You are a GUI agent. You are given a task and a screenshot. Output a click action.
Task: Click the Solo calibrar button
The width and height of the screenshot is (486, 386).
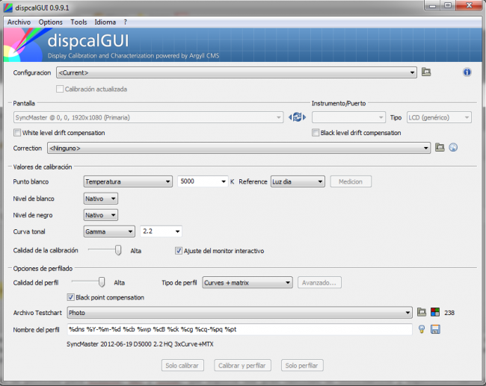coord(182,366)
